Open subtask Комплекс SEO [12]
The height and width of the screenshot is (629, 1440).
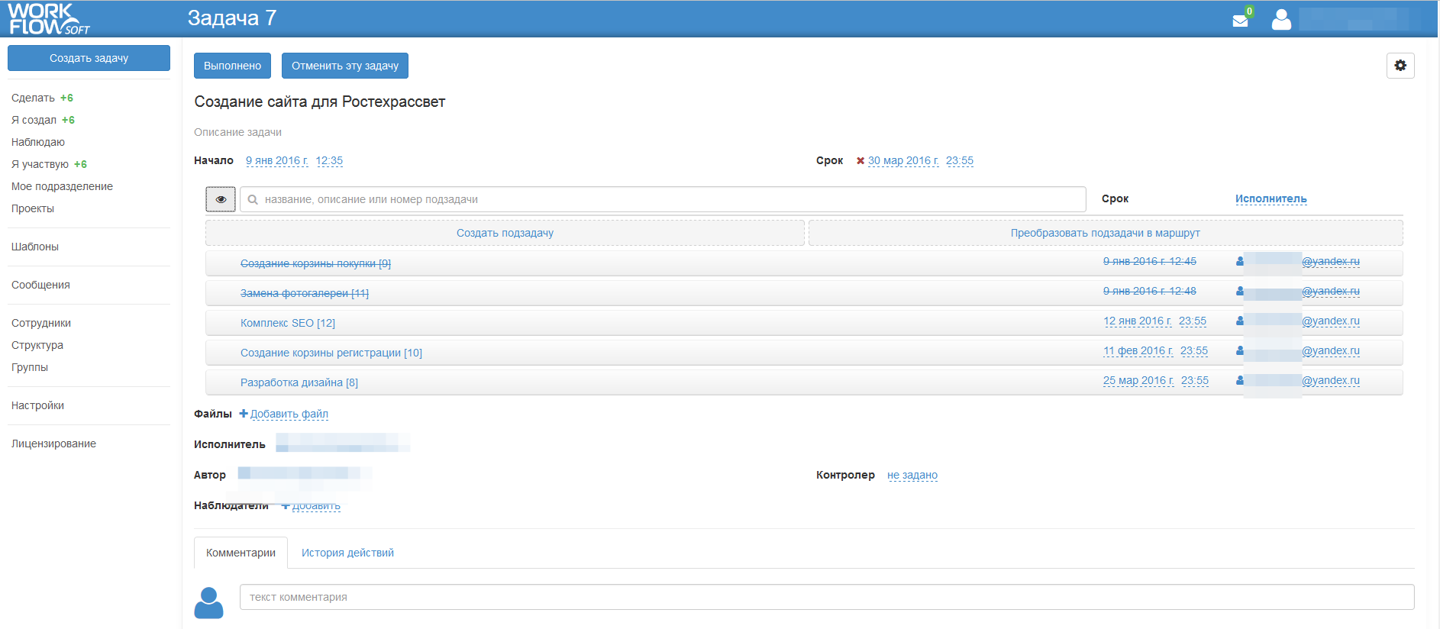point(288,323)
